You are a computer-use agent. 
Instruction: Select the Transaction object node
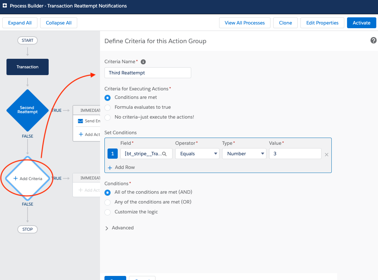pyautogui.click(x=28, y=67)
